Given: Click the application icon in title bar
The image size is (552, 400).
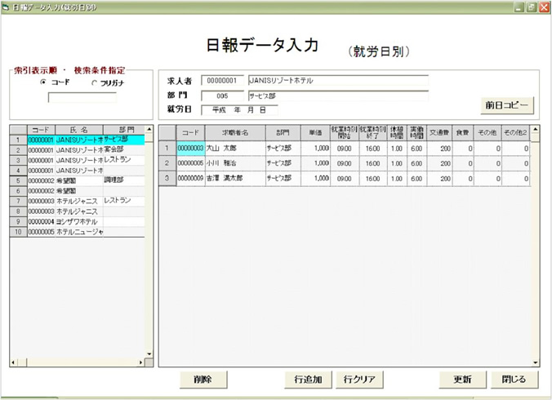Looking at the screenshot, I should (x=7, y=7).
